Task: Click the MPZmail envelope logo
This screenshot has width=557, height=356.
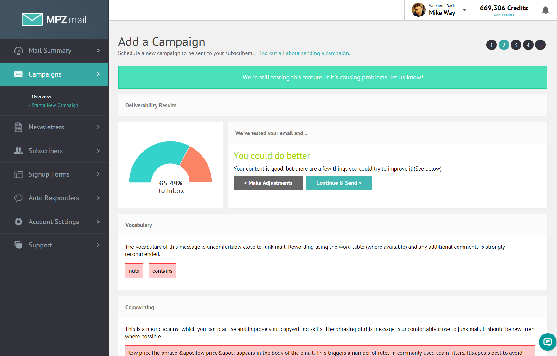Action: (x=32, y=19)
